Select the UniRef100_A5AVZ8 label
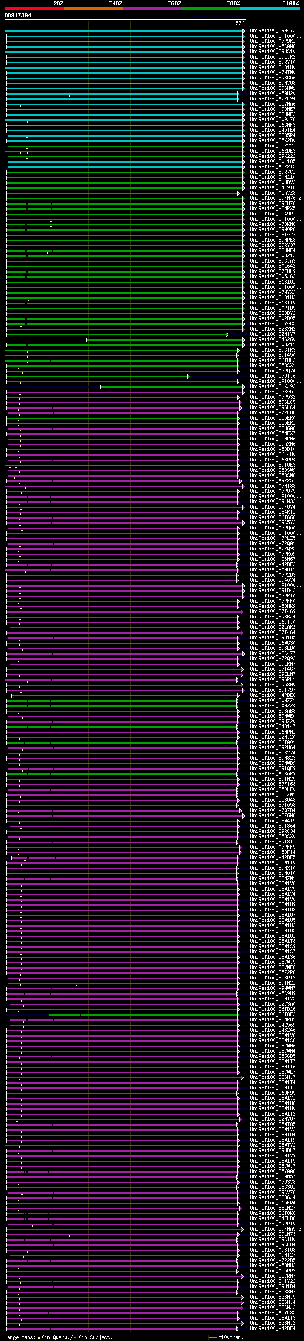The image size is (304, 1341). tap(273, 193)
